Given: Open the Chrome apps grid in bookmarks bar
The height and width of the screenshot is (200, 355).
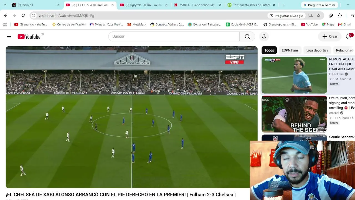Looking at the screenshot, I should (x=5, y=24).
